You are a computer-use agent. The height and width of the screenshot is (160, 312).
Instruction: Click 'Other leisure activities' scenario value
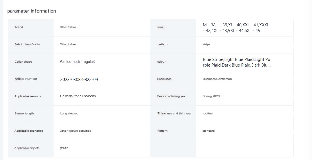pyautogui.click(x=75, y=131)
